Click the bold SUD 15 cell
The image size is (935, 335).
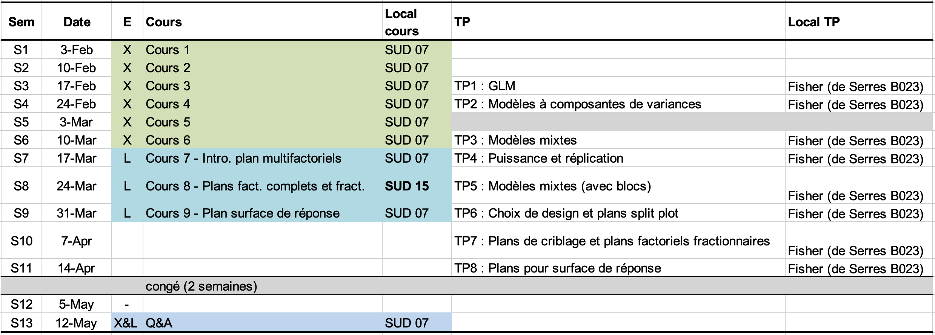point(407,186)
